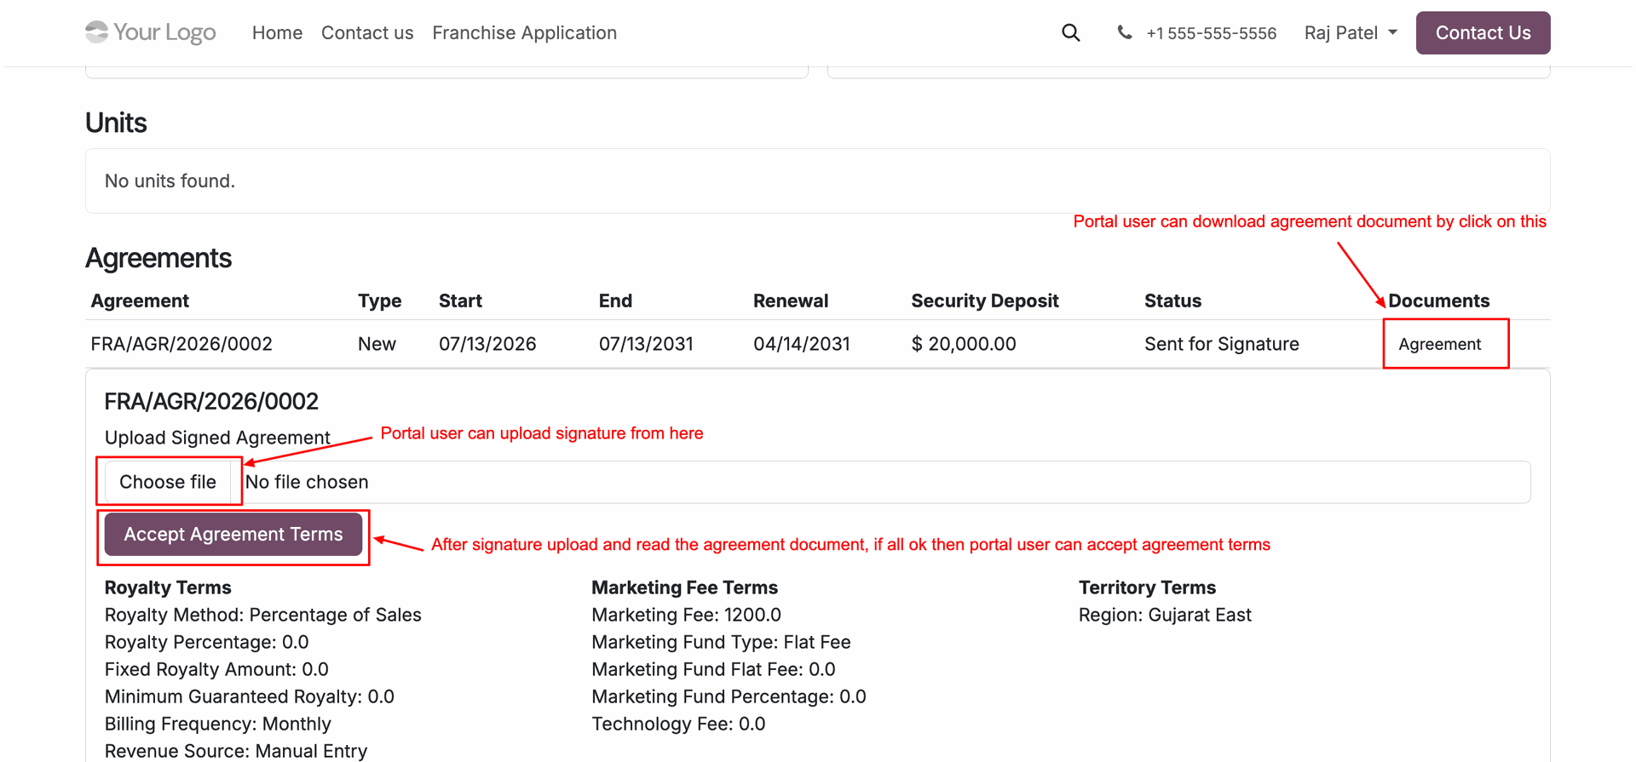Click start date 07/13/2026

(487, 344)
